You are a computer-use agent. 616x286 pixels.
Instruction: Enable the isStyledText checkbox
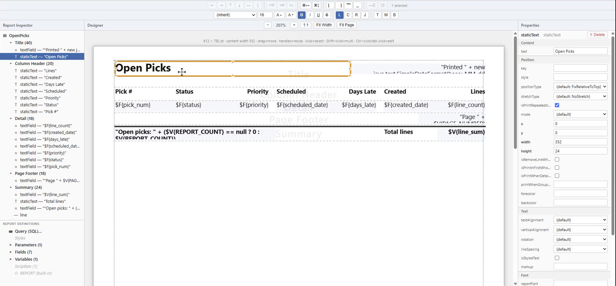click(557, 258)
